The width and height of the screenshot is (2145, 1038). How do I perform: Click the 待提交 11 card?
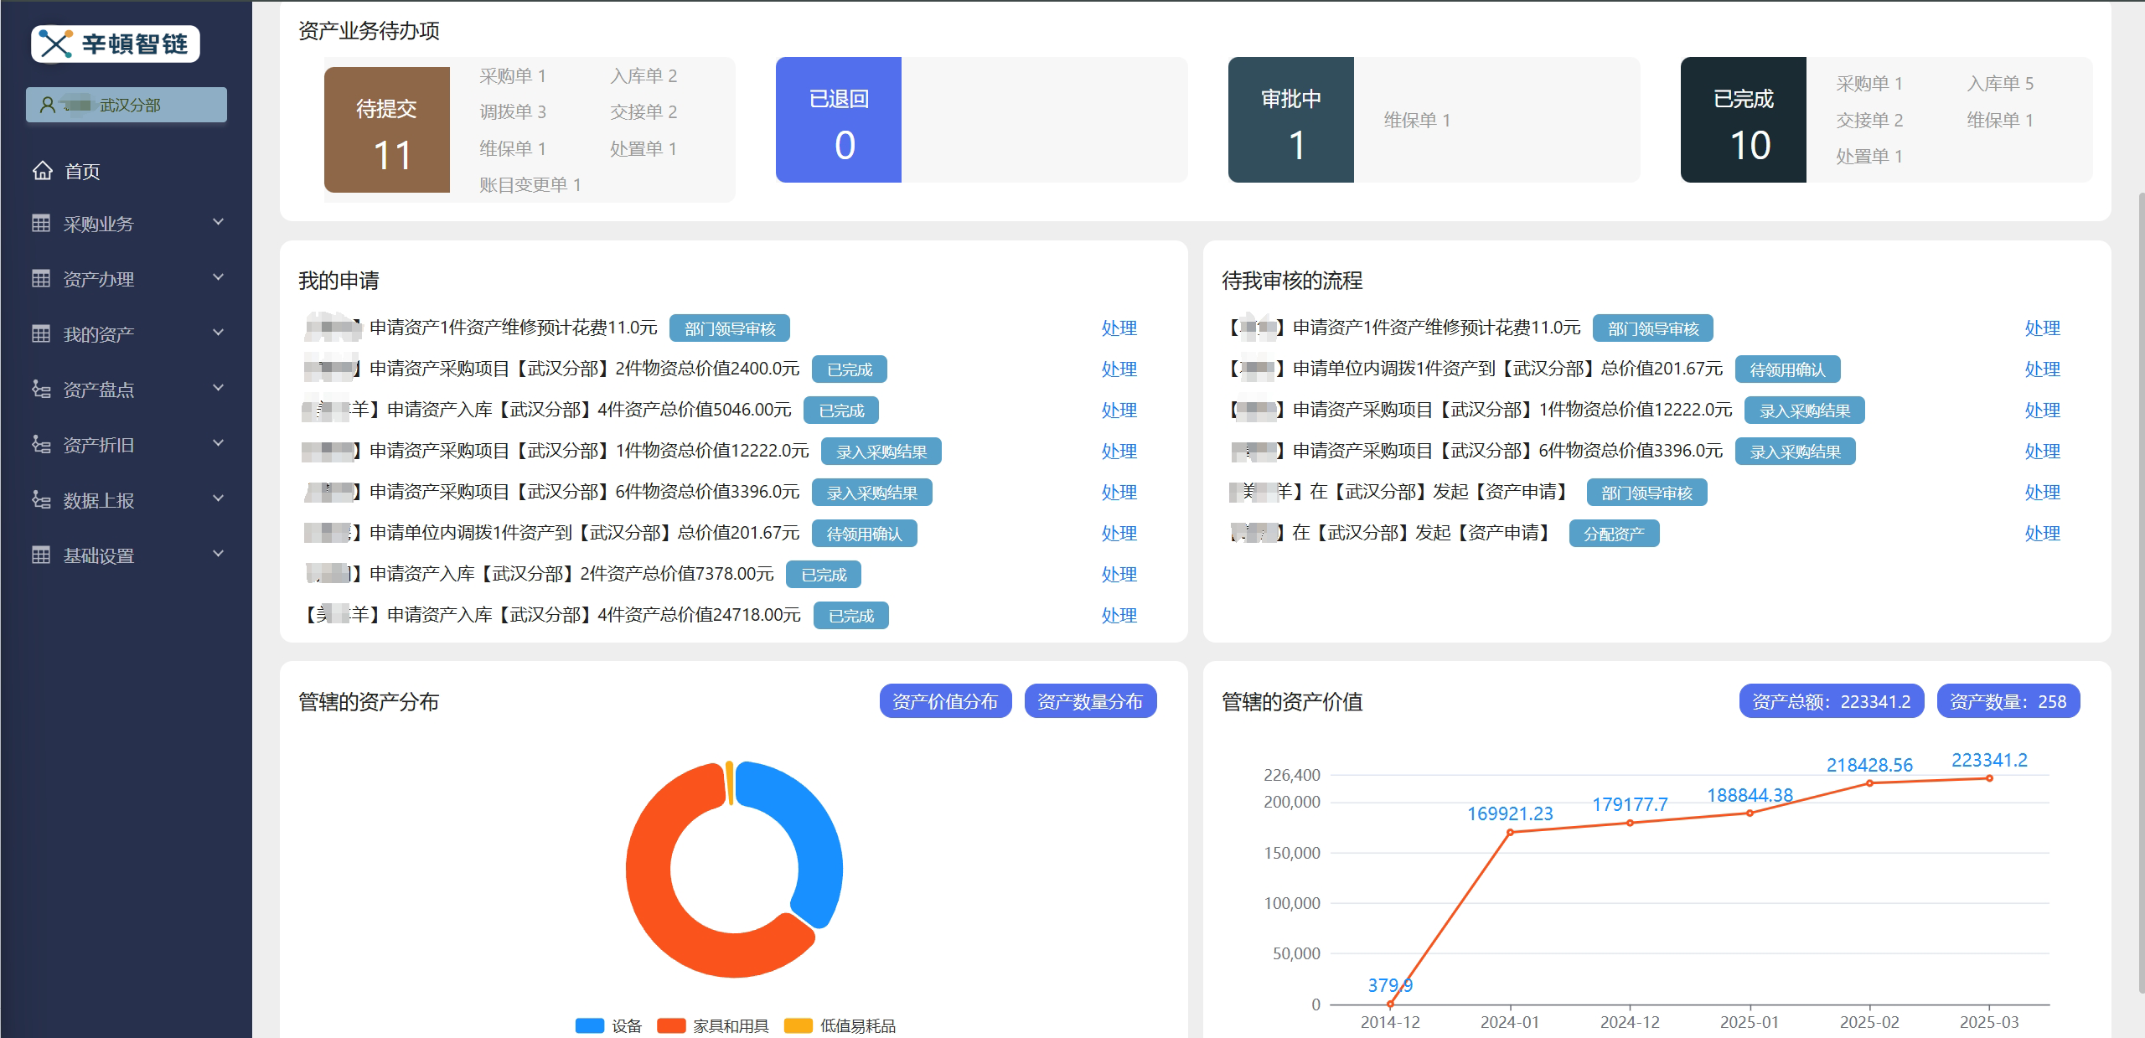tap(387, 130)
